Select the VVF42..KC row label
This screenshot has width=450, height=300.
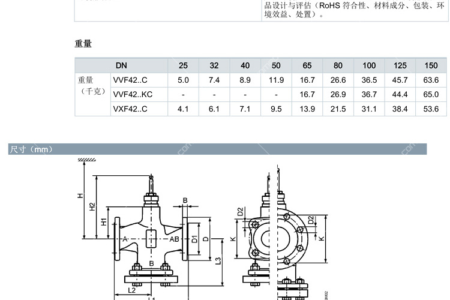coord(133,94)
